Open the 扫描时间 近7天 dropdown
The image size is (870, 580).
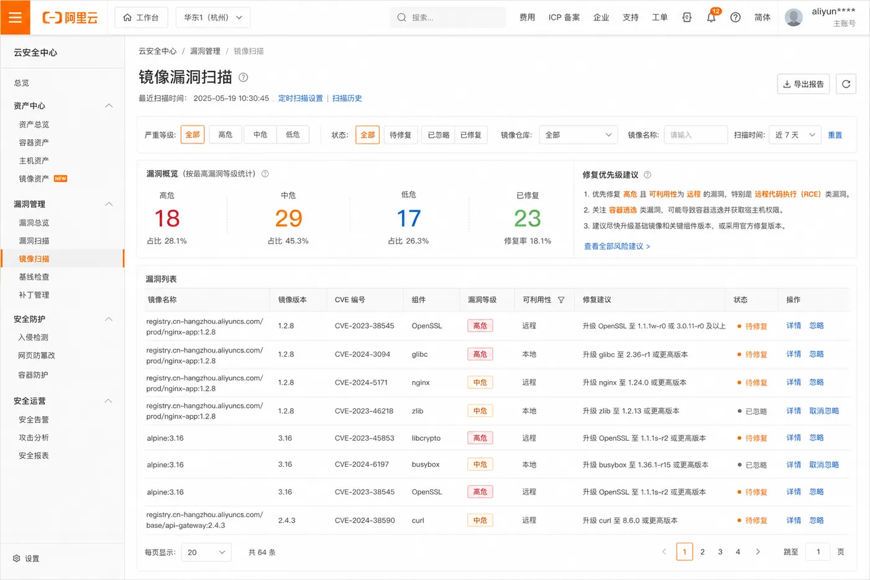[x=795, y=135]
